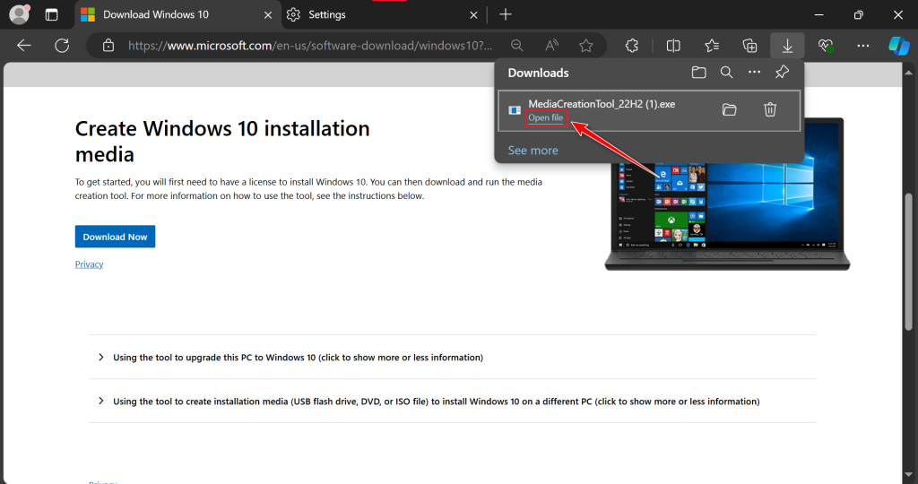
Task: Show downloaded file in folder
Action: [x=729, y=109]
